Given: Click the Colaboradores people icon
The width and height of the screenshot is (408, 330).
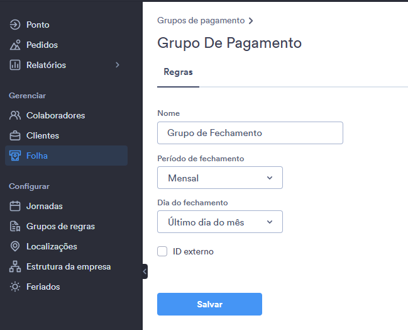Looking at the screenshot, I should (15, 115).
